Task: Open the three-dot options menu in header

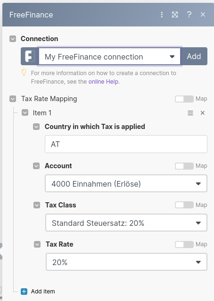Action: tap(162, 15)
